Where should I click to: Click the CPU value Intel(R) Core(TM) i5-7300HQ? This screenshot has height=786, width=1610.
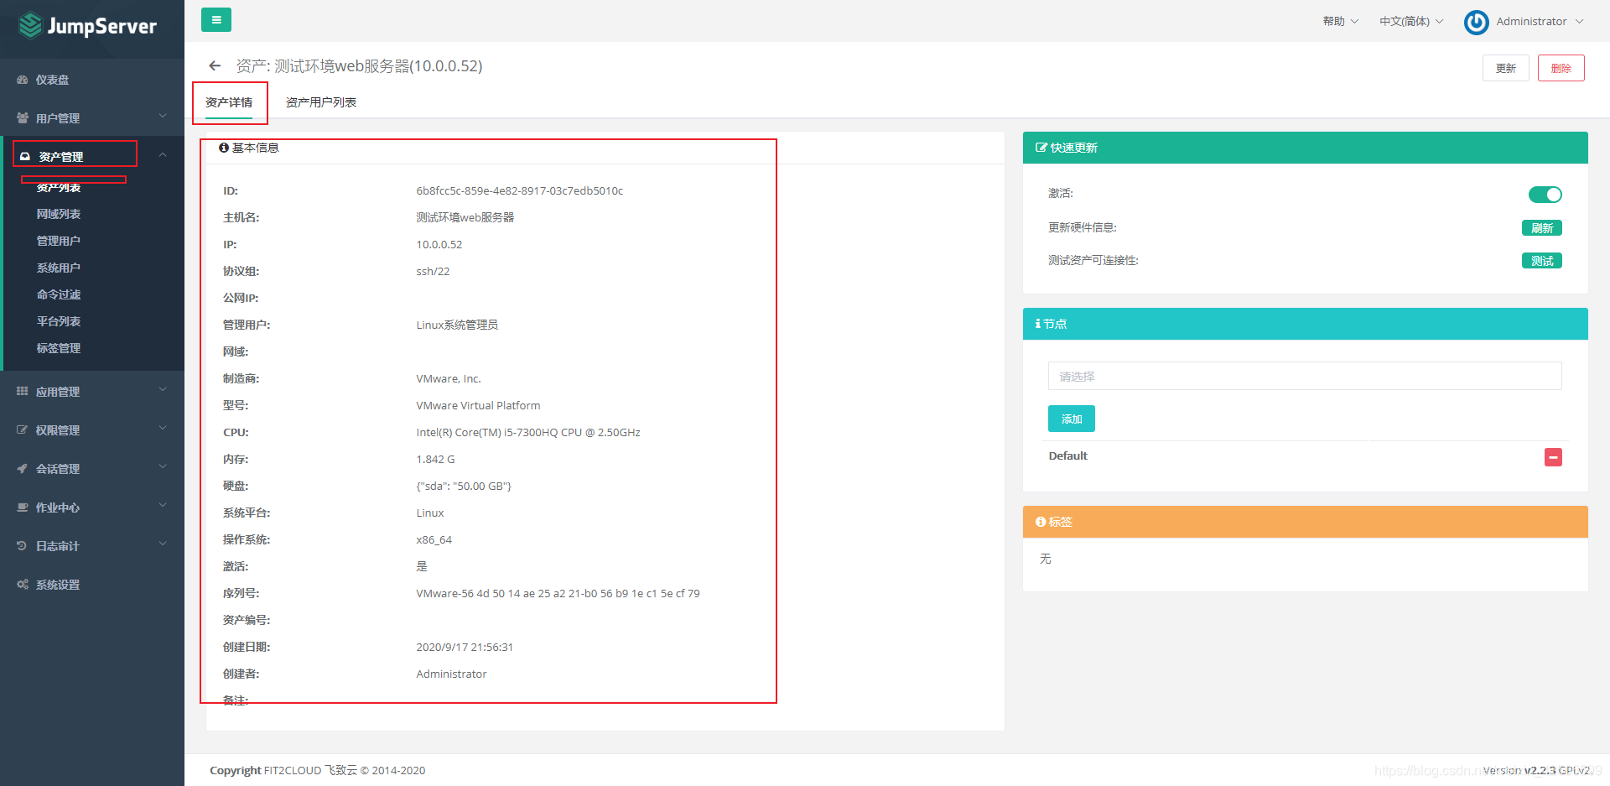click(528, 433)
